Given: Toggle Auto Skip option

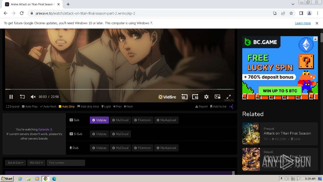Looking at the screenshot, I should point(67,106).
